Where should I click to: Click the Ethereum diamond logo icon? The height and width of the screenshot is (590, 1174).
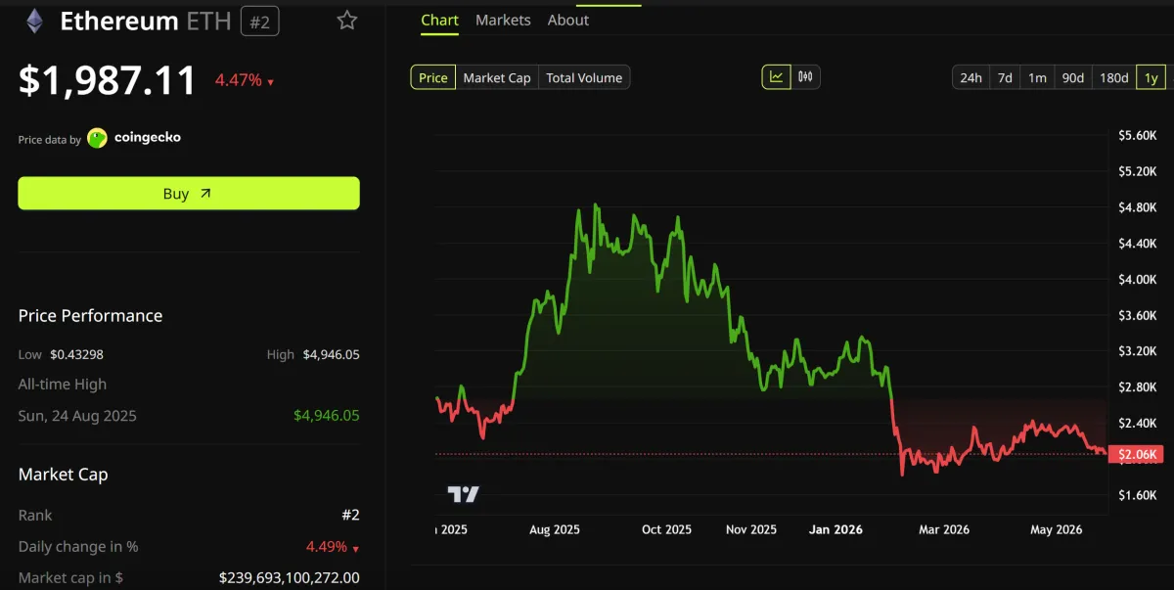(34, 21)
